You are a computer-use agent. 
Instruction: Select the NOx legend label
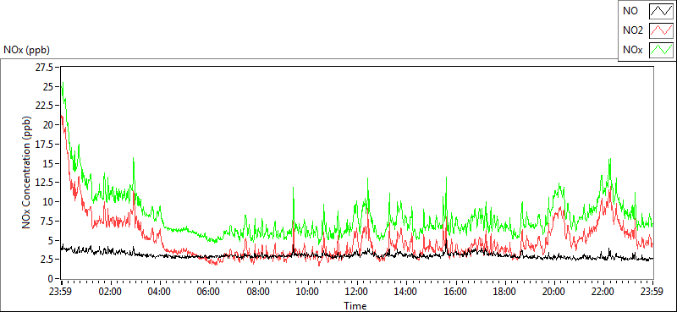coord(633,50)
